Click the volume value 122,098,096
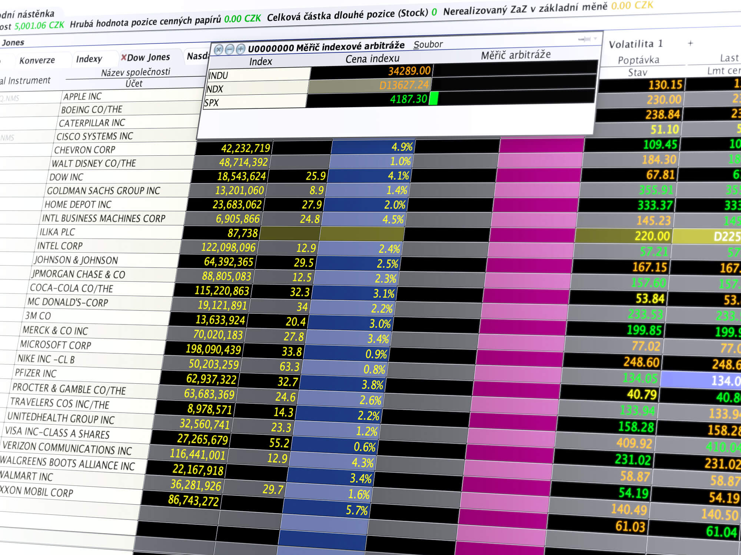 (228, 247)
